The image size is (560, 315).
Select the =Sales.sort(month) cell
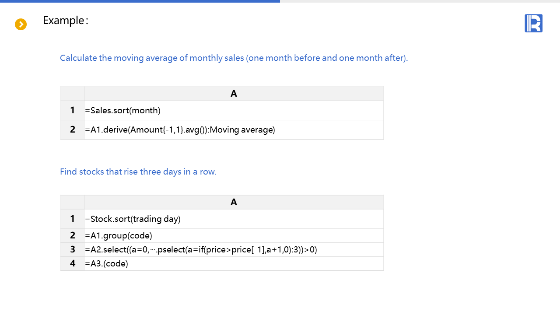click(234, 111)
